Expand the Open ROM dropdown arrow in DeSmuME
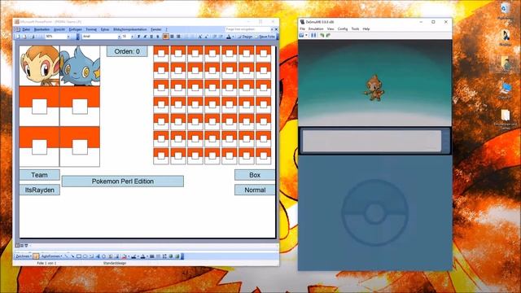 click(x=306, y=35)
